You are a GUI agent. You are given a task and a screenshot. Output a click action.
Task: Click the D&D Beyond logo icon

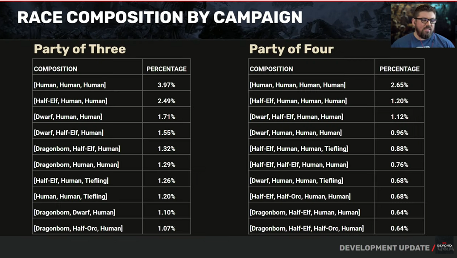[445, 245]
